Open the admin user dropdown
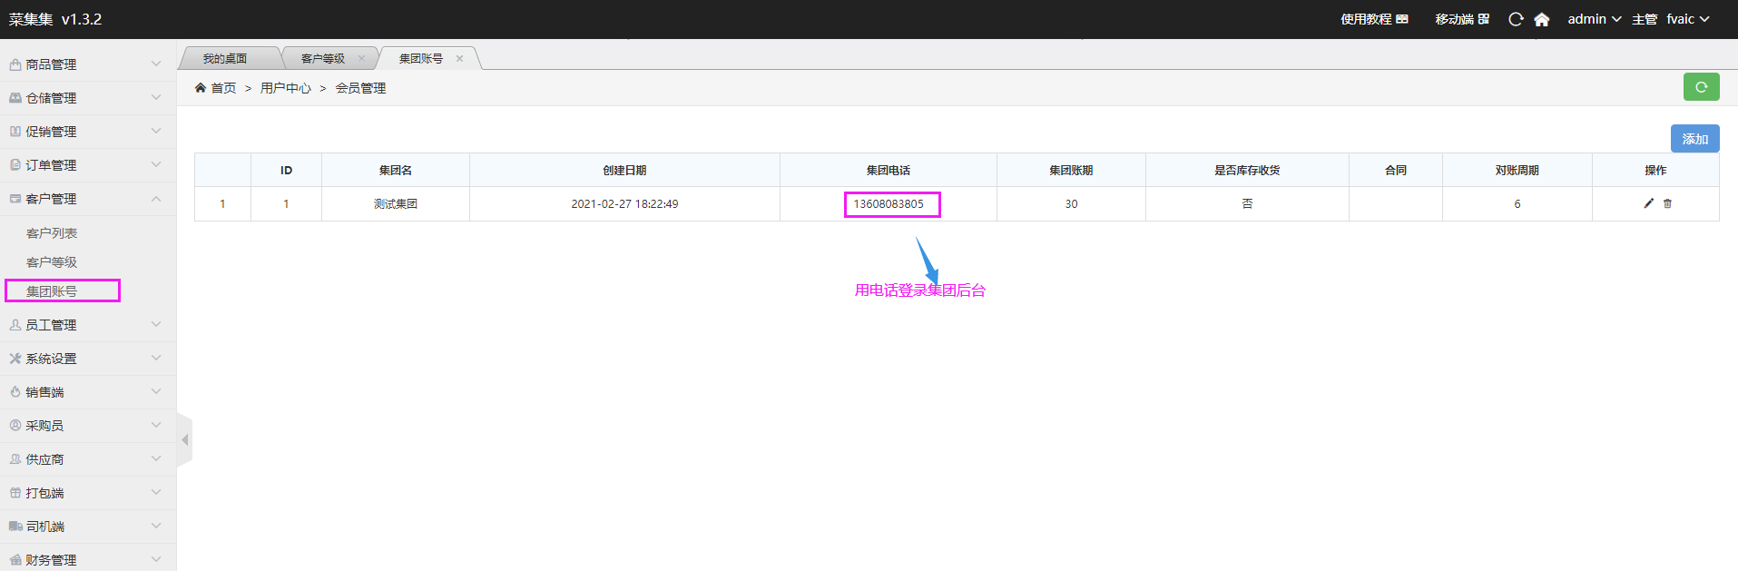 pyautogui.click(x=1594, y=19)
